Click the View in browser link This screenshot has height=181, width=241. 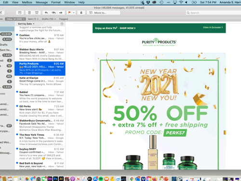tap(213, 28)
